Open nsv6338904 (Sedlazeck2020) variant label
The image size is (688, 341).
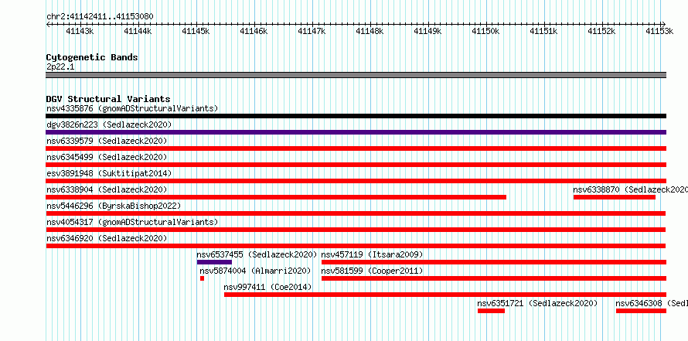107,189
